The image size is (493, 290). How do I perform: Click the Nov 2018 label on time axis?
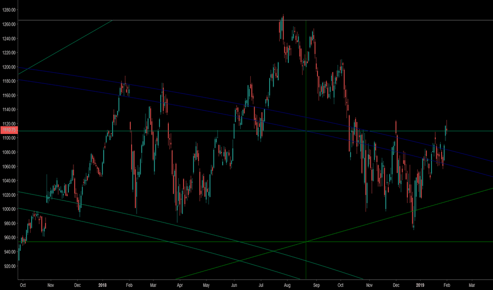point(369,285)
